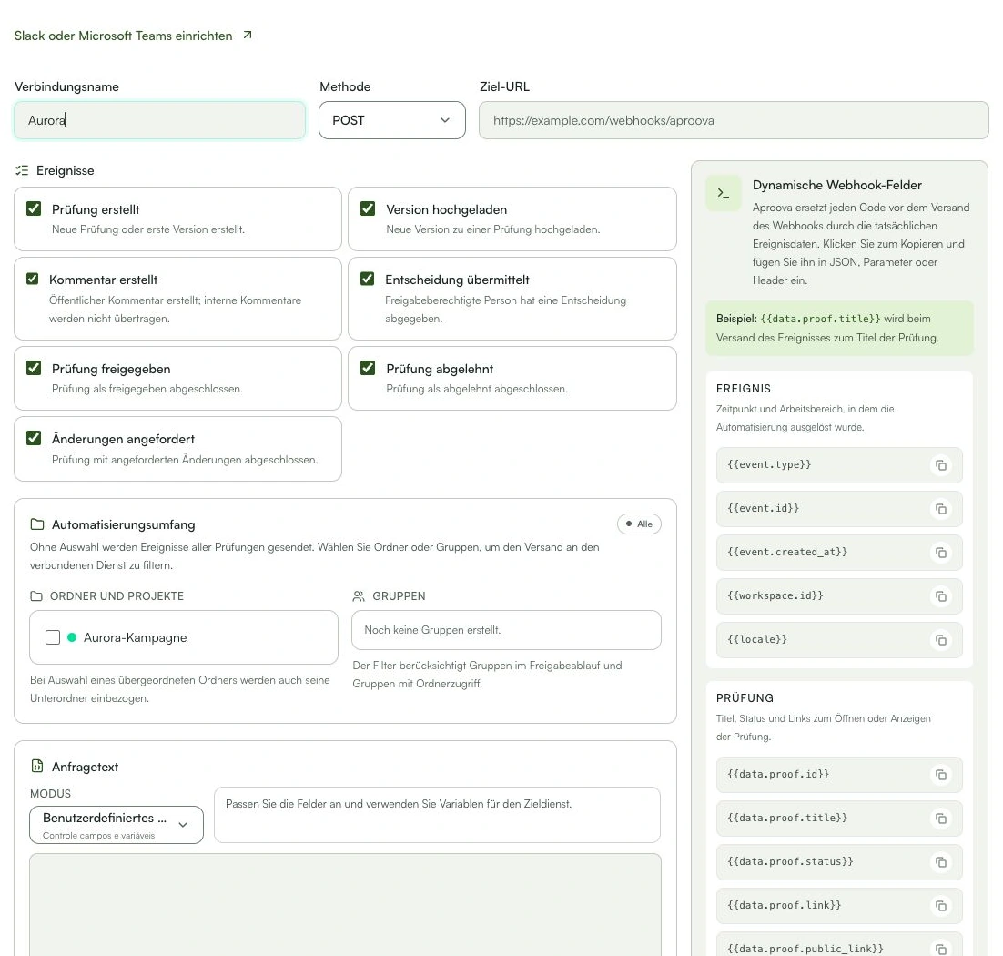Click the people icon next to GRUPPEN
Image resolution: width=1003 pixels, height=956 pixels.
coord(359,596)
